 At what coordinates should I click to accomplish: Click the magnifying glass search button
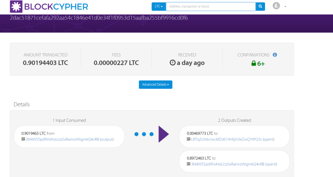click(x=260, y=7)
